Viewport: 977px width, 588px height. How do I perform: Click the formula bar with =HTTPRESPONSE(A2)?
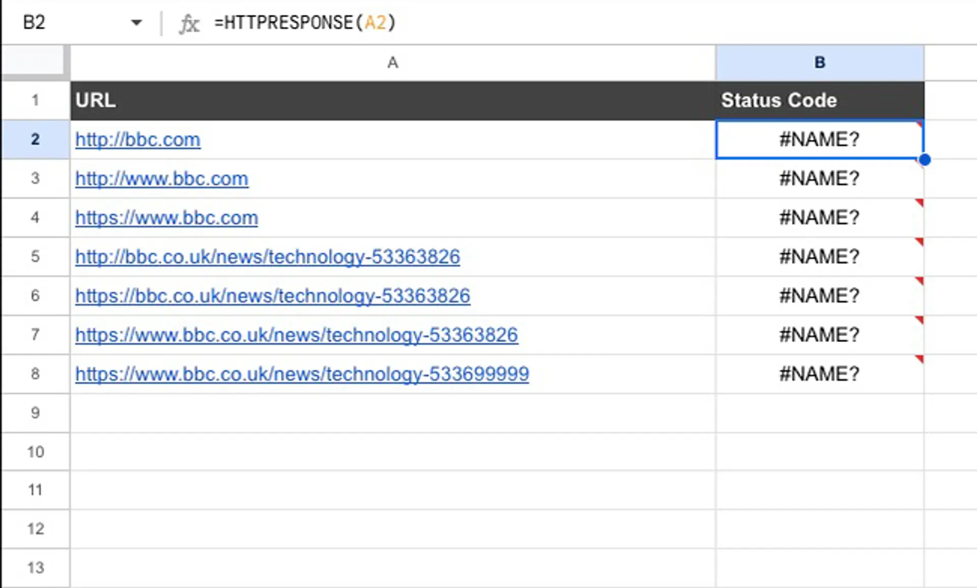590,23
